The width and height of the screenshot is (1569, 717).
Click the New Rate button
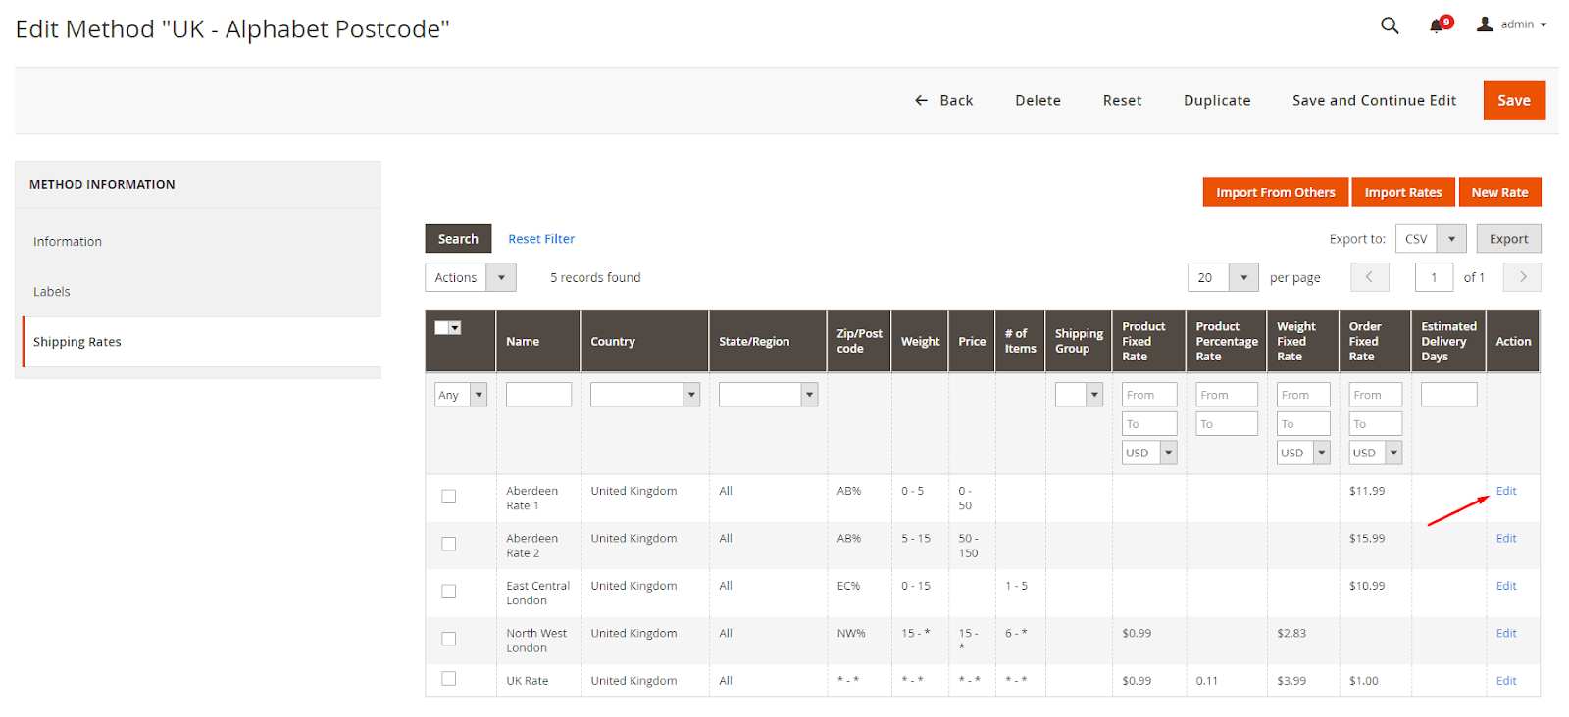pos(1499,193)
